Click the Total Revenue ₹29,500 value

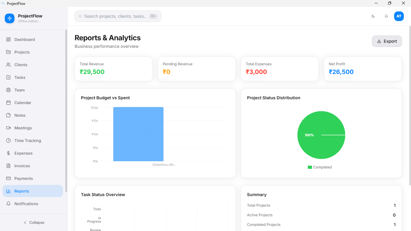click(92, 72)
